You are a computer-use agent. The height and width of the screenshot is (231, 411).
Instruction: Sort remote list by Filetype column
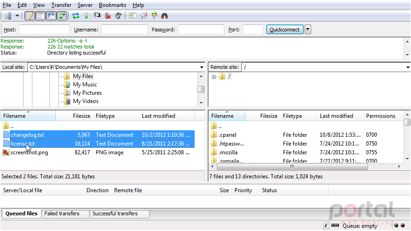pos(298,116)
